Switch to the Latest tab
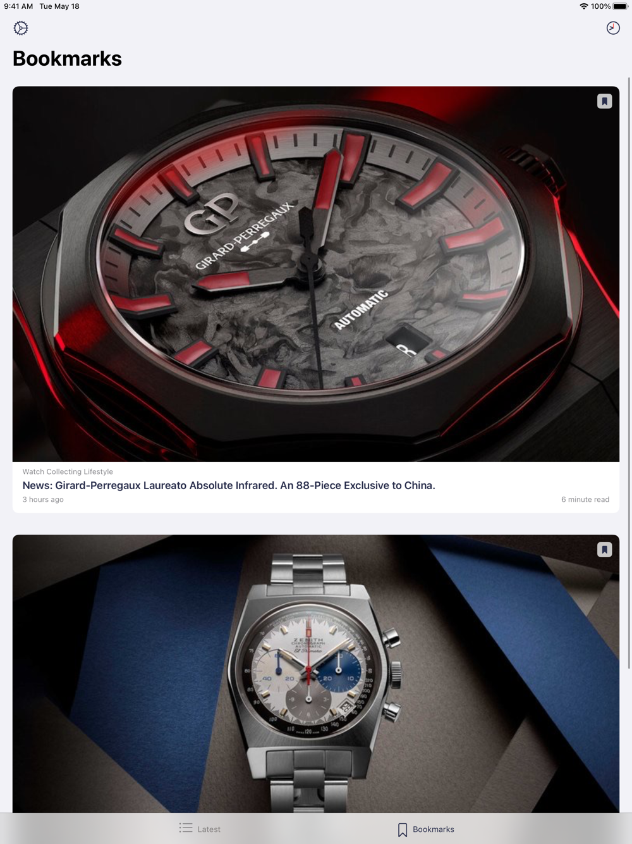 point(200,828)
